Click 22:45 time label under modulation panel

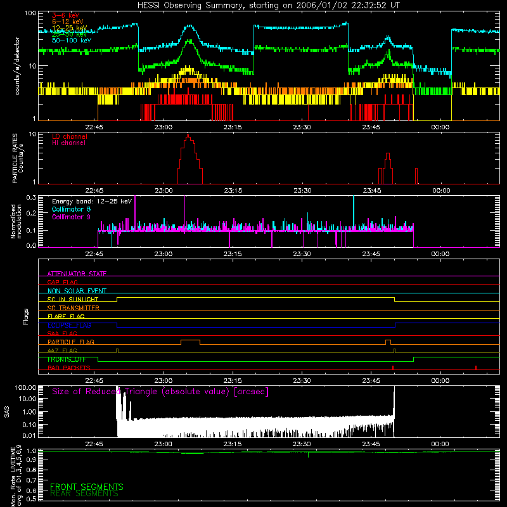tap(94, 254)
